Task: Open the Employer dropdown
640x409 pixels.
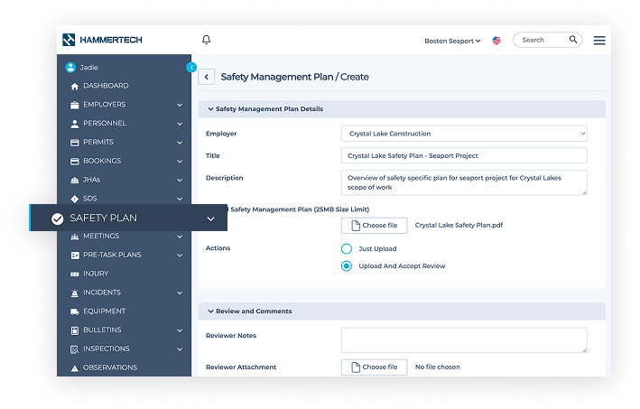Action: tap(464, 134)
